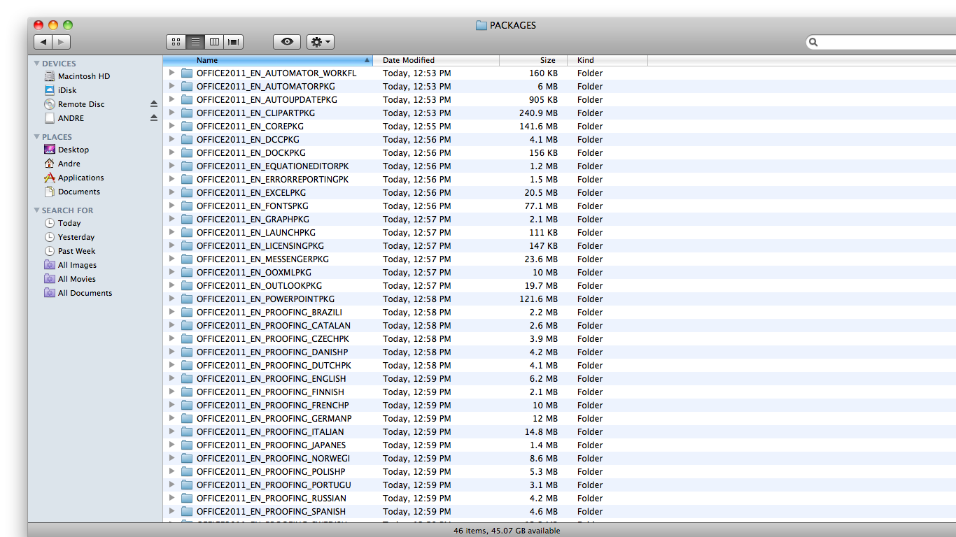Click the OFFICE2011_EN_OOXMLPKG name
This screenshot has height=537, width=956.
coord(254,273)
